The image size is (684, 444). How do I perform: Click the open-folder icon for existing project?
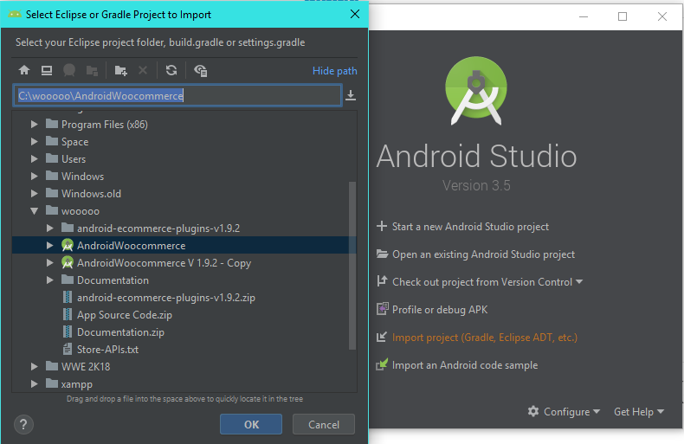(382, 254)
